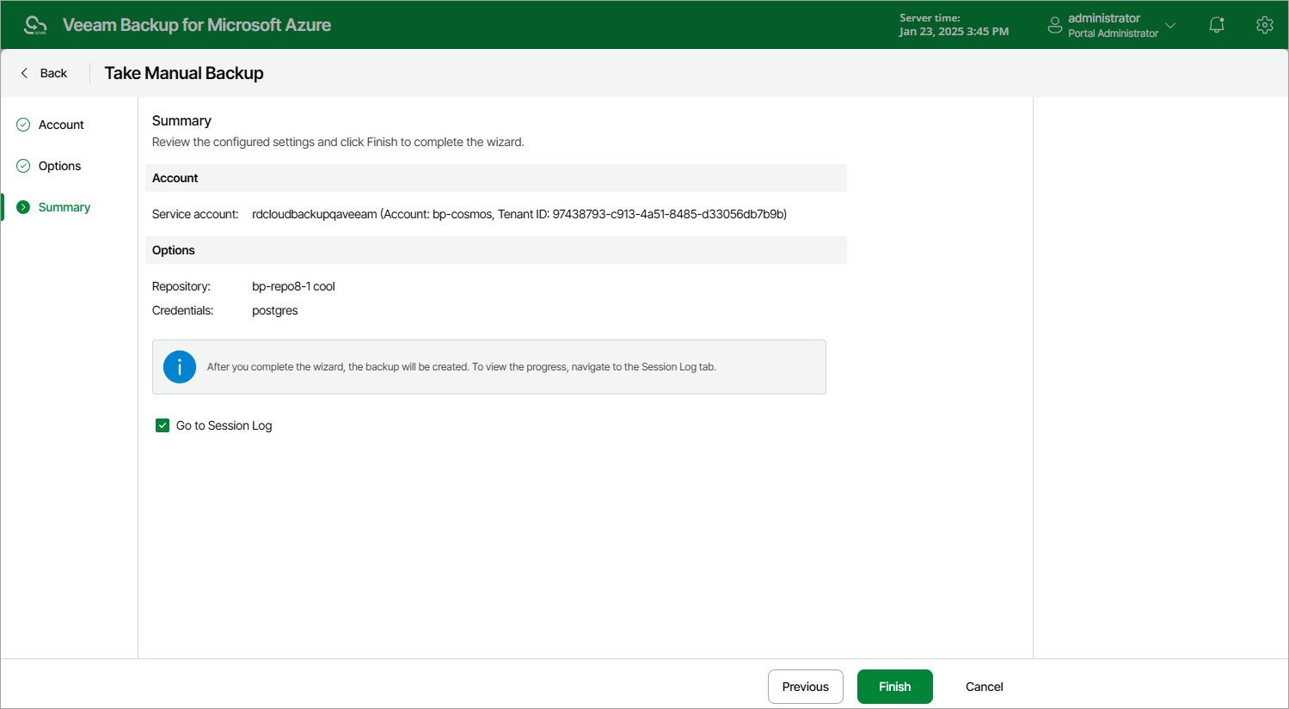The width and height of the screenshot is (1289, 709).
Task: Click the Cancel button
Action: [985, 687]
